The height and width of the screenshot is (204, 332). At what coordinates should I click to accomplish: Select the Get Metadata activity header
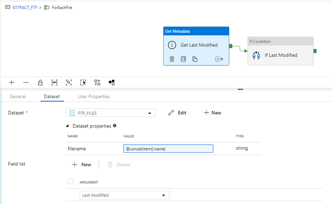pyautogui.click(x=196, y=31)
